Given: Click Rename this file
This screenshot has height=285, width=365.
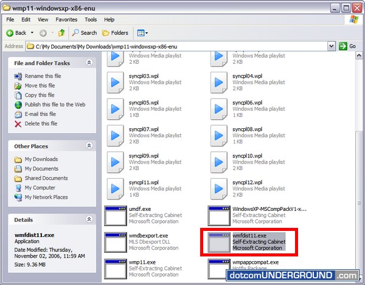Looking at the screenshot, I should (x=43, y=76).
